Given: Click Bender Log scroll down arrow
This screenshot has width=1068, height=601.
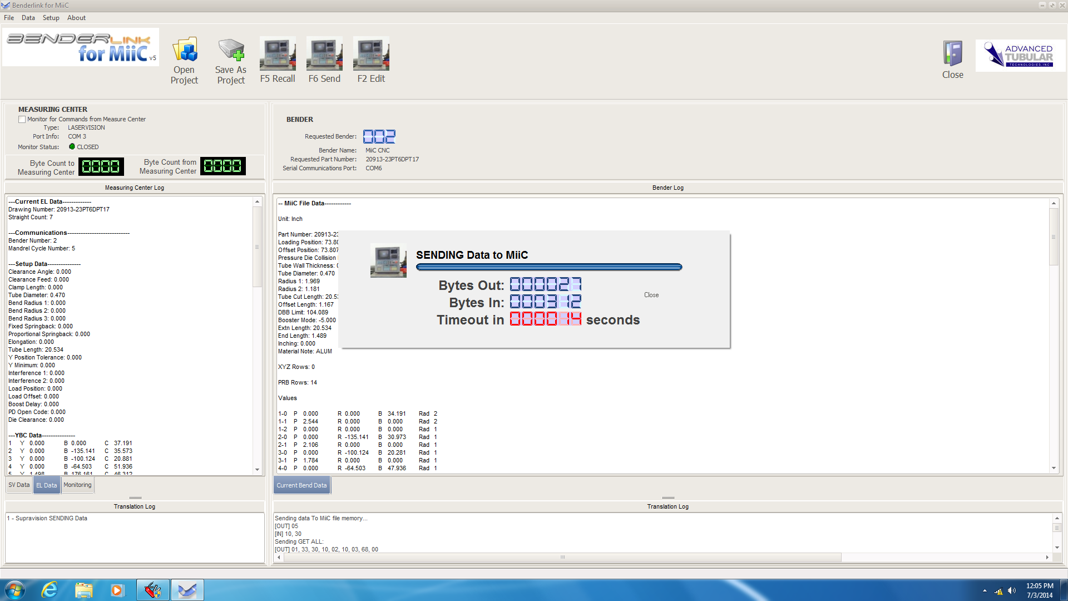Looking at the screenshot, I should (1054, 468).
